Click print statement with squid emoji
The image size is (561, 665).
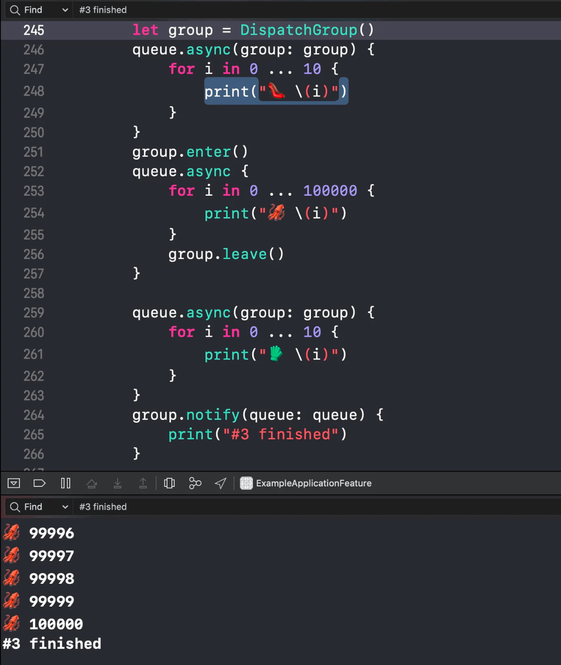(x=276, y=213)
